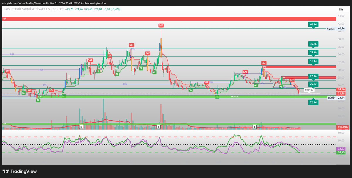Click the 34,00 price axis tick
The width and height of the screenshot is (352, 178).
(341, 54)
